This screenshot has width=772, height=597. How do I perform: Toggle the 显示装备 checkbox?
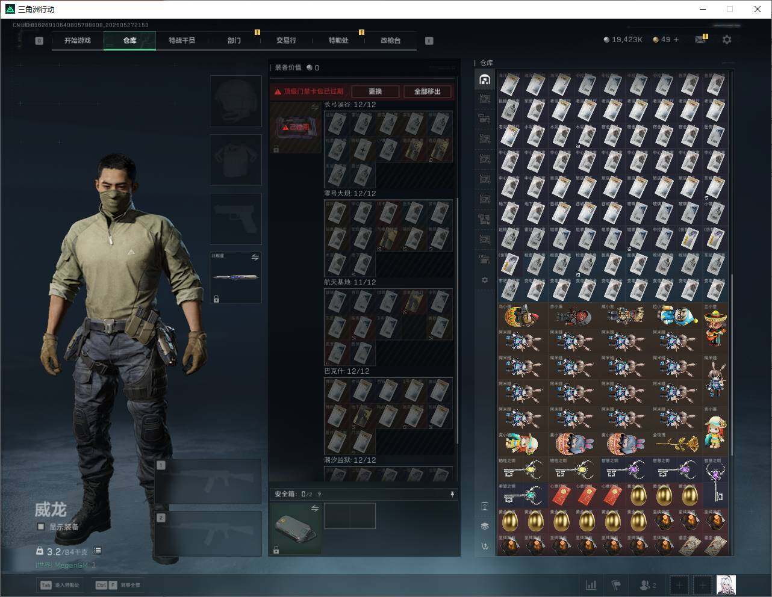(41, 527)
